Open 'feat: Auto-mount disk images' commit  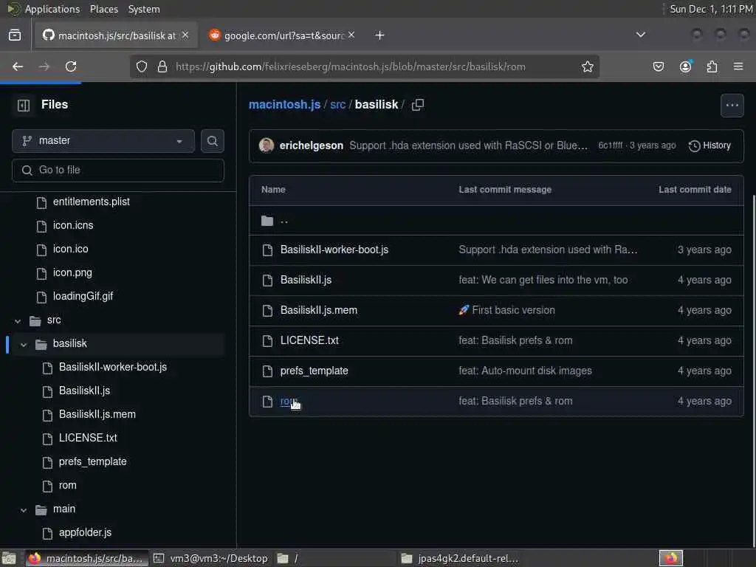pyautogui.click(x=525, y=371)
